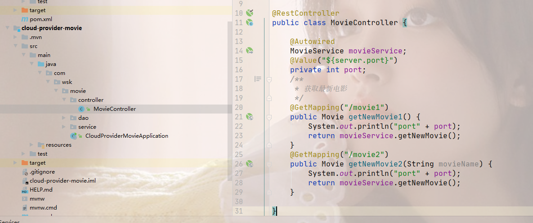Image resolution: width=533 pixels, height=223 pixels.
Task: Click the Spring bean gutter icon at RestController
Action: (x=250, y=13)
